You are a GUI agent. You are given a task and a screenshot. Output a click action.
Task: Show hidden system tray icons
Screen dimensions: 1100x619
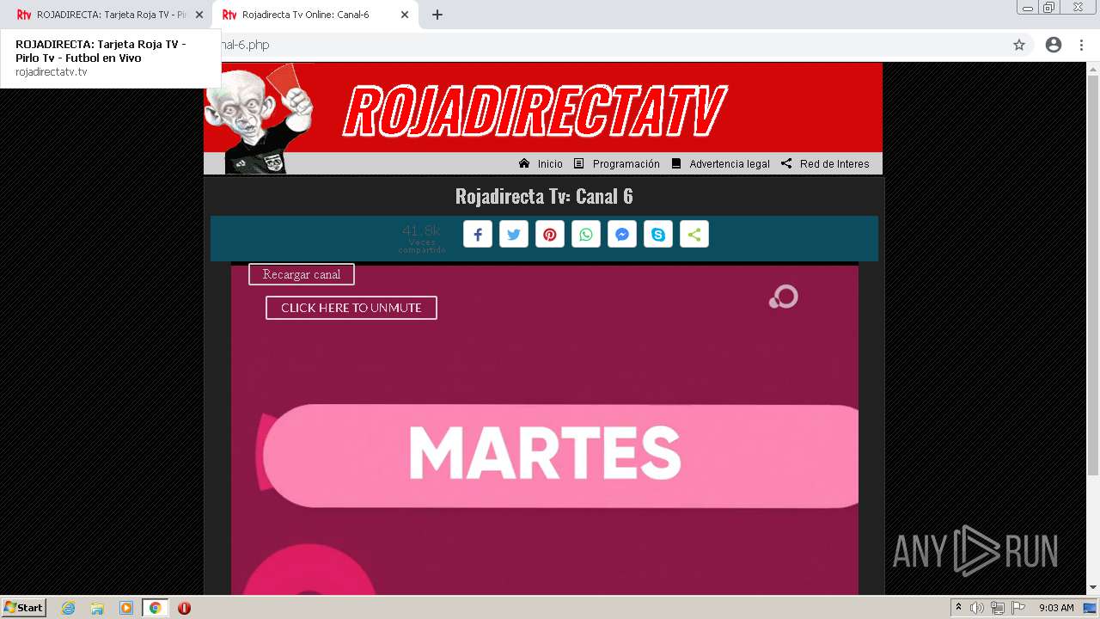point(958,608)
